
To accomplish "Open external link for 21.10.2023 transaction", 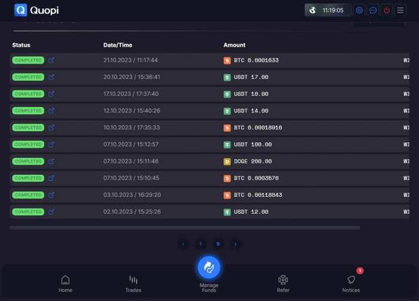I will (51, 60).
